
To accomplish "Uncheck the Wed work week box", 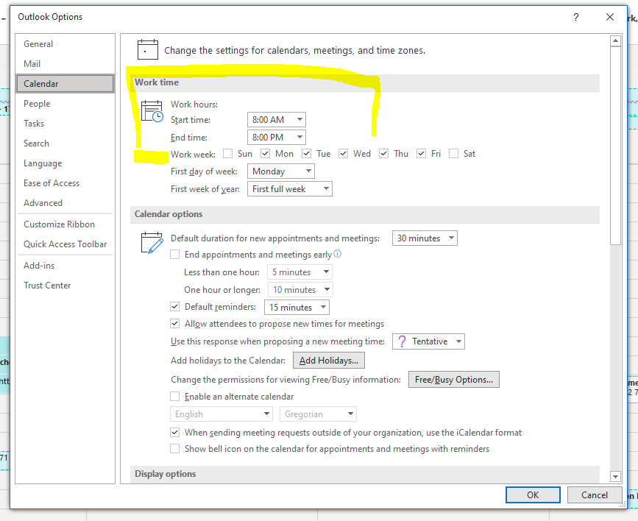I will [343, 154].
